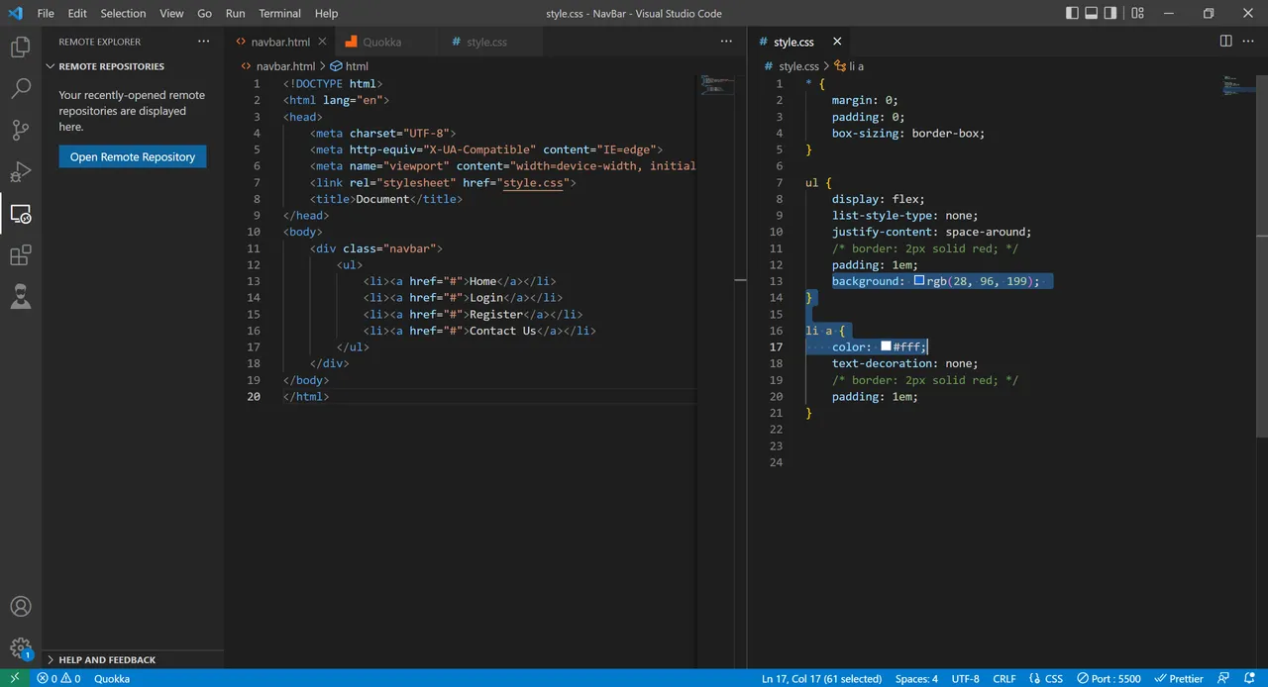Click Prettier formatter status item
Screen dimensions: 1268x687
click(x=1179, y=678)
